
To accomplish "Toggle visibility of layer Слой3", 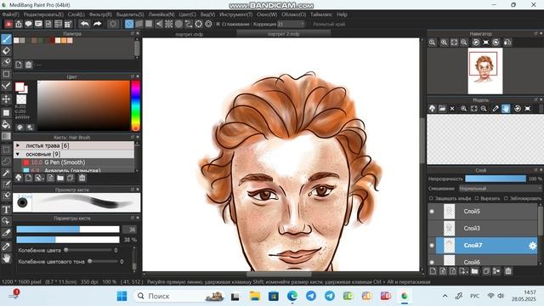I will coord(432,229).
